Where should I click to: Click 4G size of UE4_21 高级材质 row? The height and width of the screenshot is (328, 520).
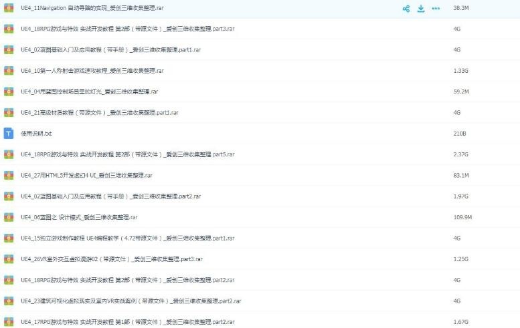coord(457,112)
